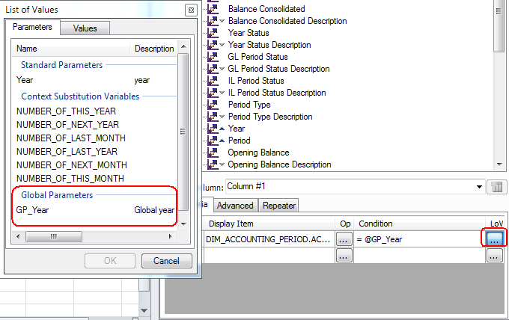Image resolution: width=509 pixels, height=320 pixels.
Task: Select Opening Balance in the item tree
Action: pos(258,153)
